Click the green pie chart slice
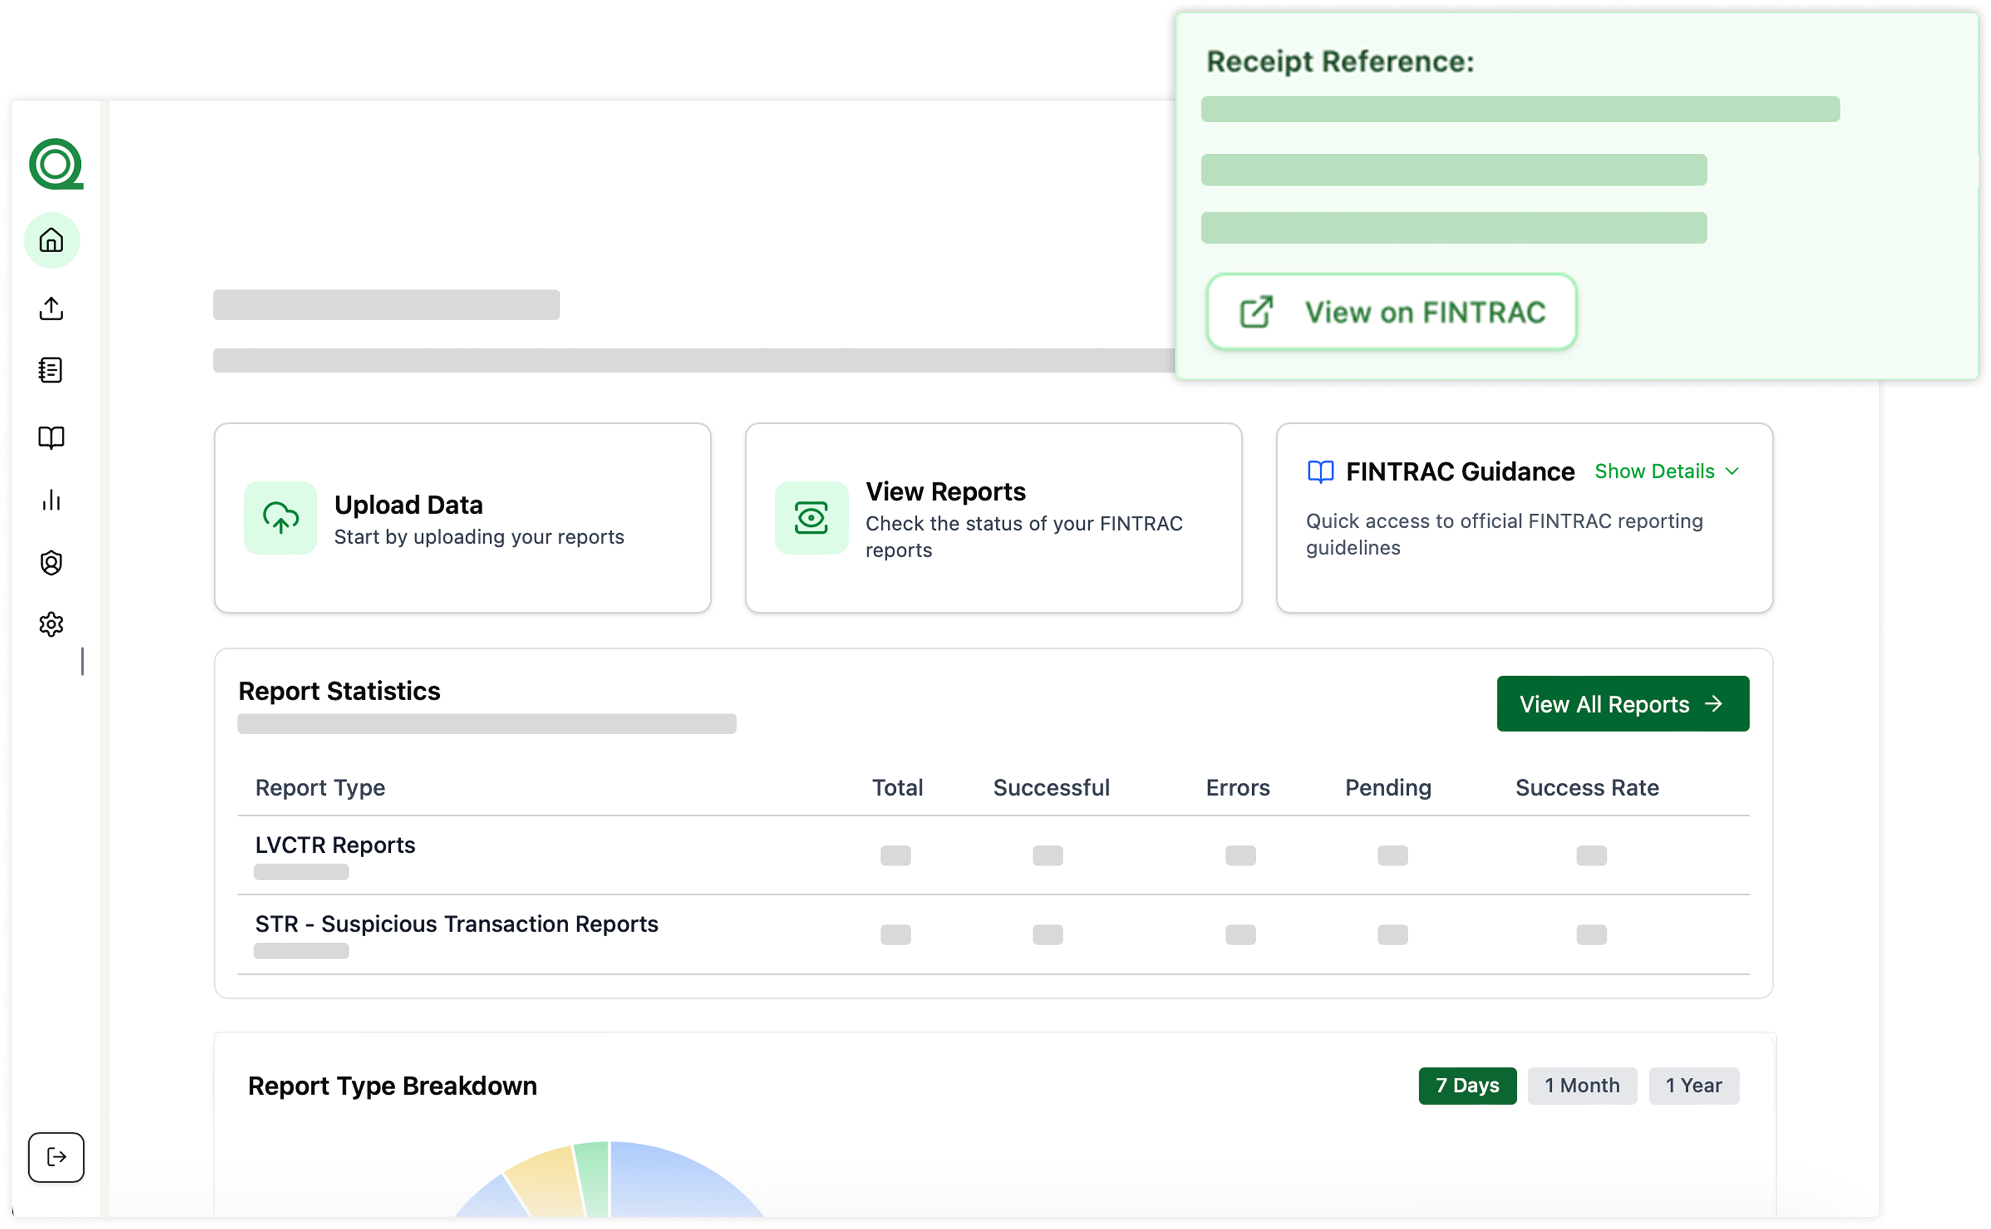1991x1229 pixels. (x=595, y=1179)
